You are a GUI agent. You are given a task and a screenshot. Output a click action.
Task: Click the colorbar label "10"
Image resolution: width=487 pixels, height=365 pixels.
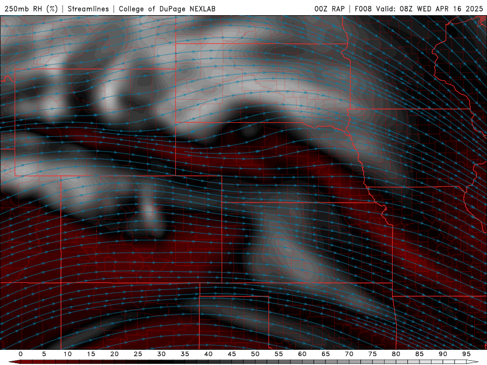pyautogui.click(x=68, y=354)
